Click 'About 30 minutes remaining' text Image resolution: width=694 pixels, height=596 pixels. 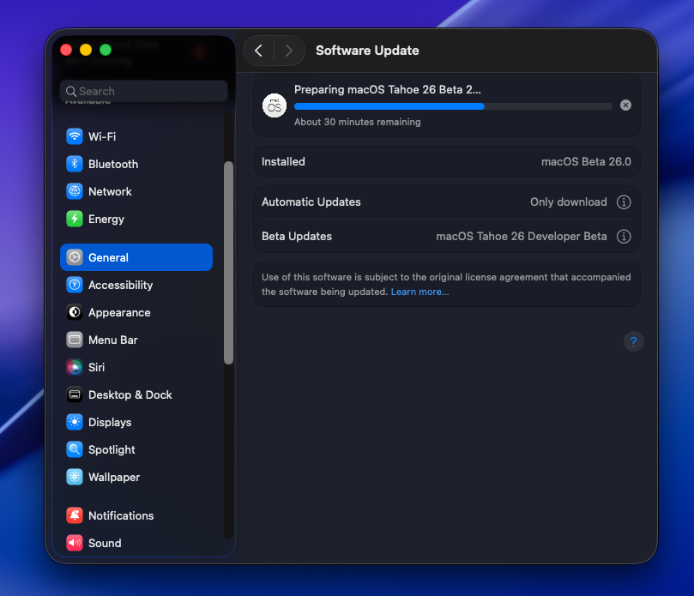358,122
